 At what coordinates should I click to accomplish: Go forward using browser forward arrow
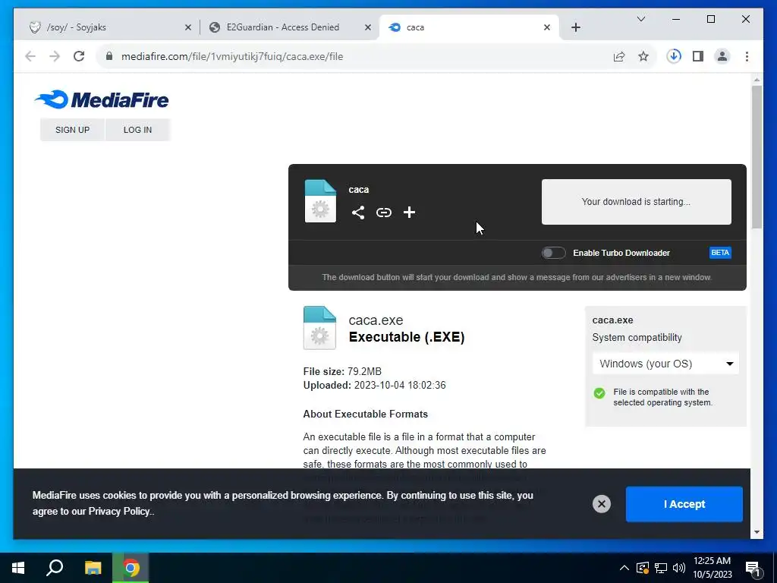(55, 56)
